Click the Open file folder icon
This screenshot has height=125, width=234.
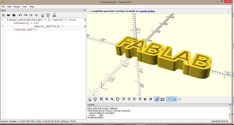[9, 15]
